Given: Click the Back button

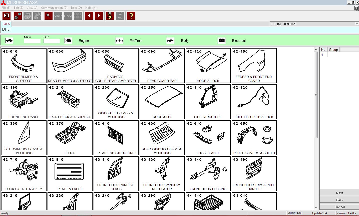Looking at the screenshot, I should [339, 200].
